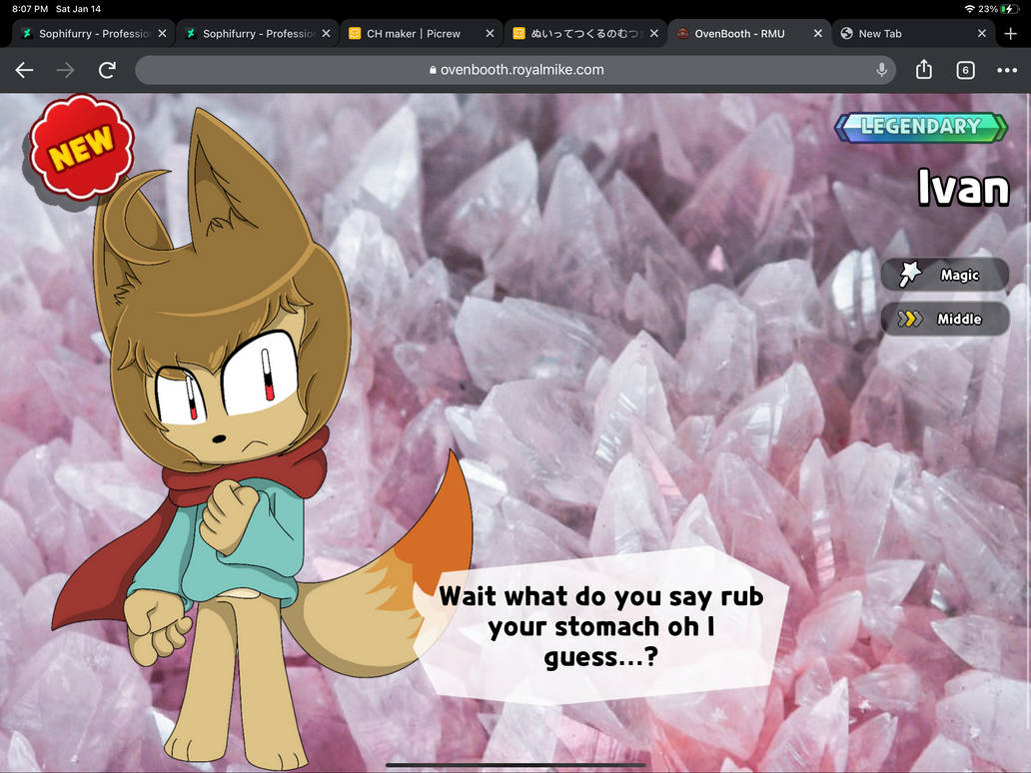The image size is (1031, 773).
Task: Click the LEGENDARY rarity banner
Action: [x=920, y=127]
